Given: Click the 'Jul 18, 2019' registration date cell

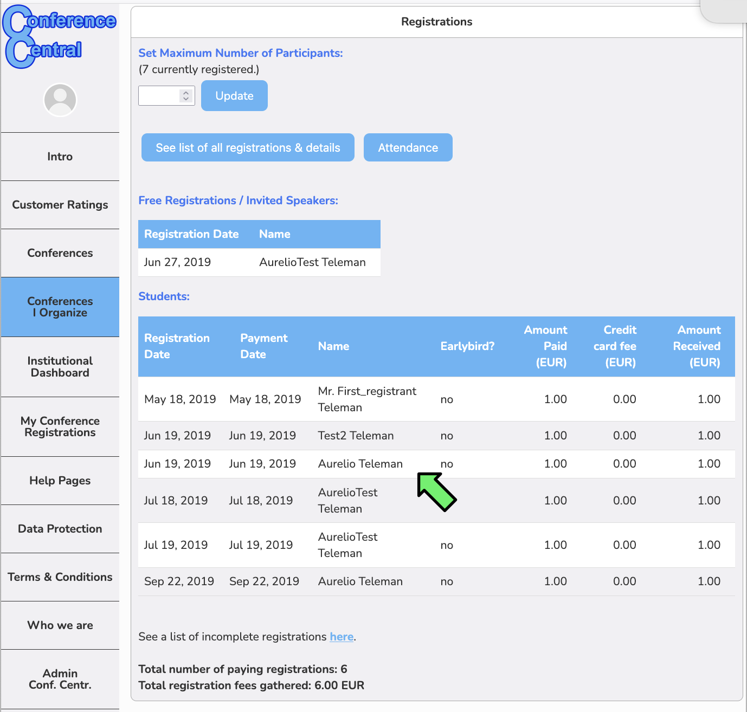Looking at the screenshot, I should coord(176,501).
